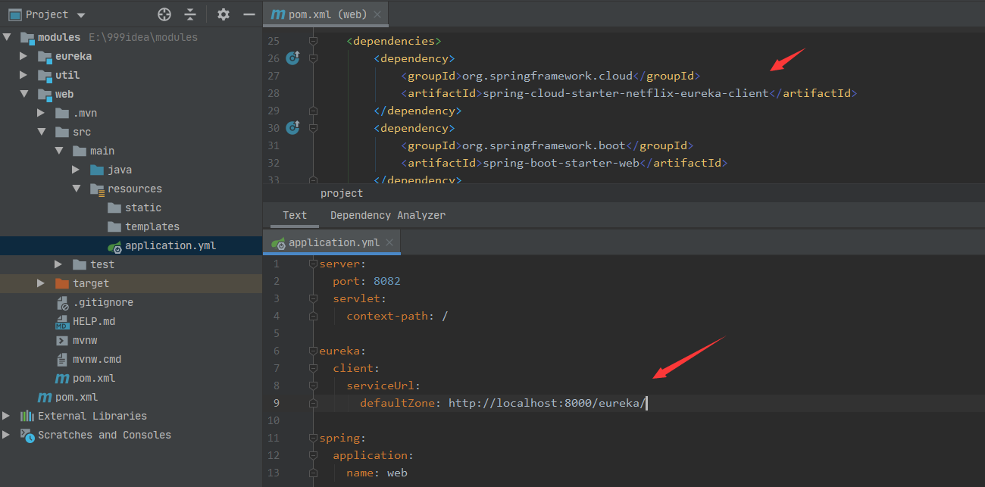The width and height of the screenshot is (985, 487).
Task: Close the application.yml editor tab
Action: tap(389, 242)
